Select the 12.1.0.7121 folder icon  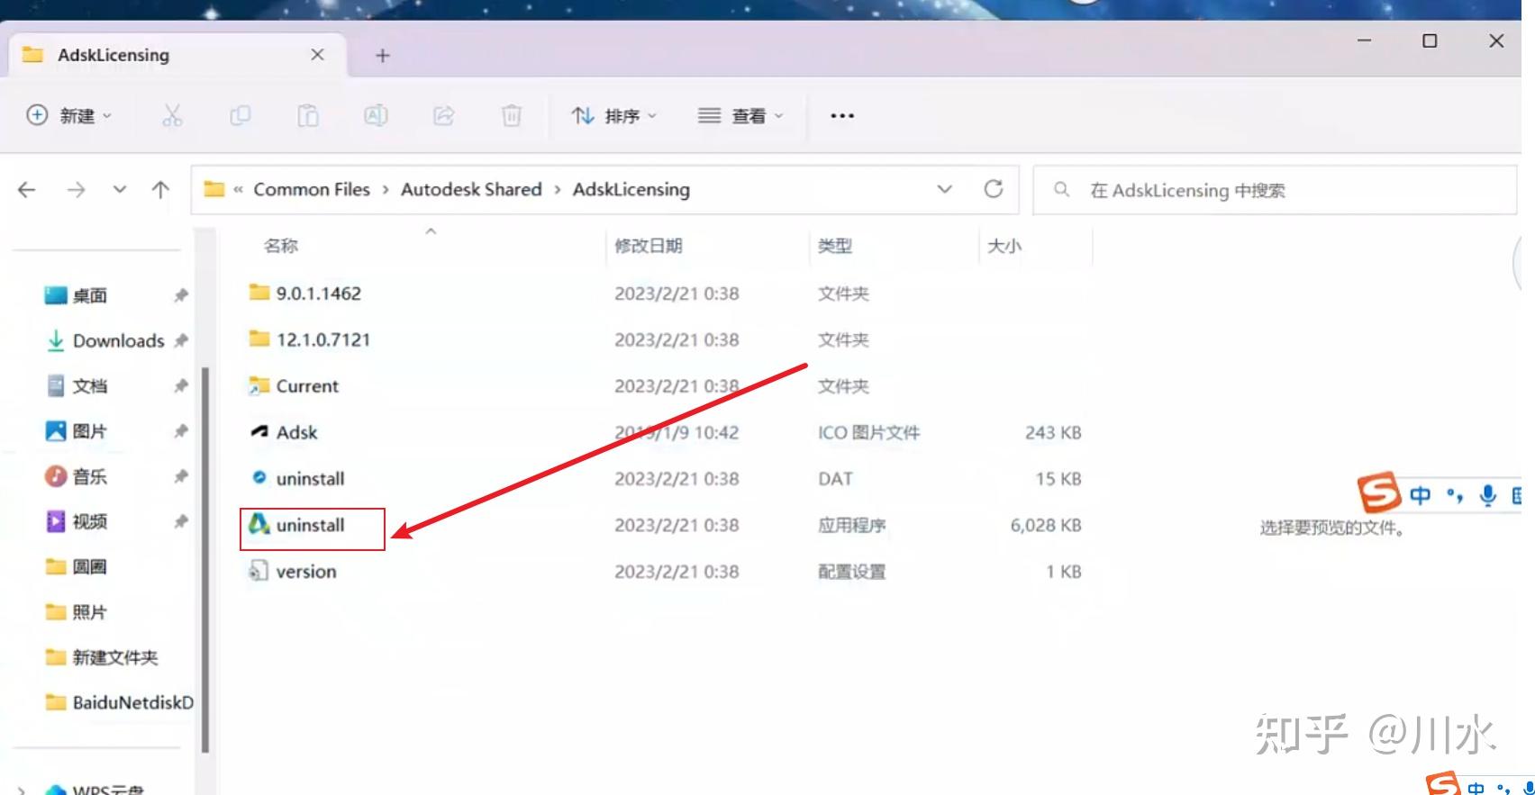[x=259, y=339]
